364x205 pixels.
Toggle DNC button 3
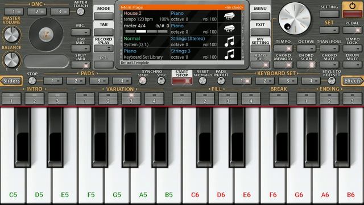(60, 11)
